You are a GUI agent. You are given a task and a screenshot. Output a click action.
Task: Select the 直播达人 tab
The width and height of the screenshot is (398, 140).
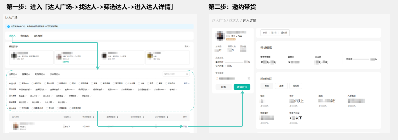[26, 74]
